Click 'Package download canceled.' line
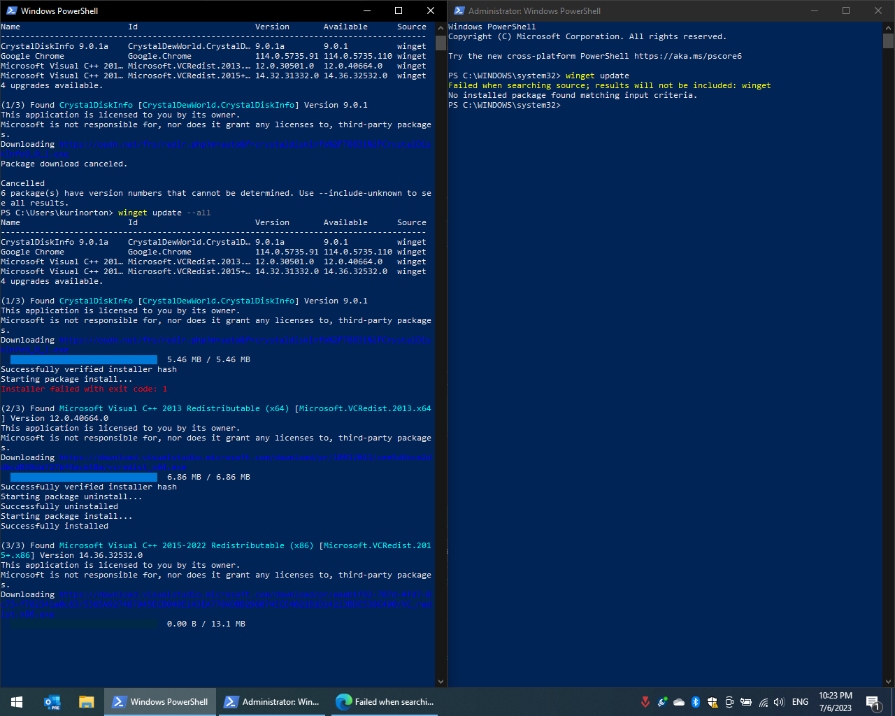 64,164
